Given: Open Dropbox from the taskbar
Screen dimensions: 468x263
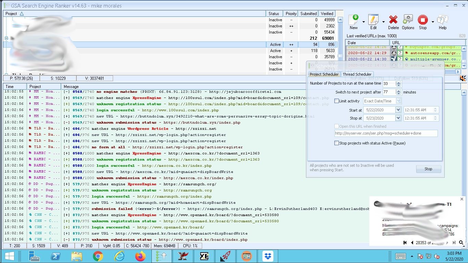Looking at the screenshot, I should (268, 256).
